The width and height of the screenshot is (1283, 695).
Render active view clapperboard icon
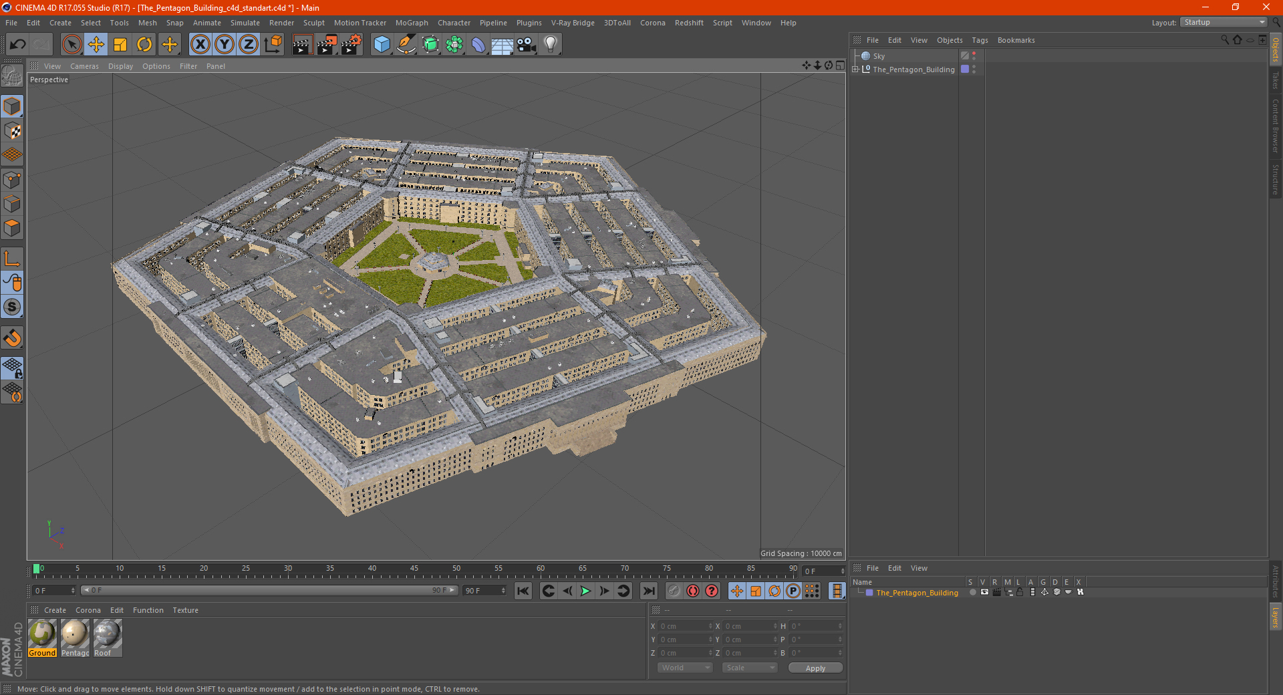(x=302, y=45)
